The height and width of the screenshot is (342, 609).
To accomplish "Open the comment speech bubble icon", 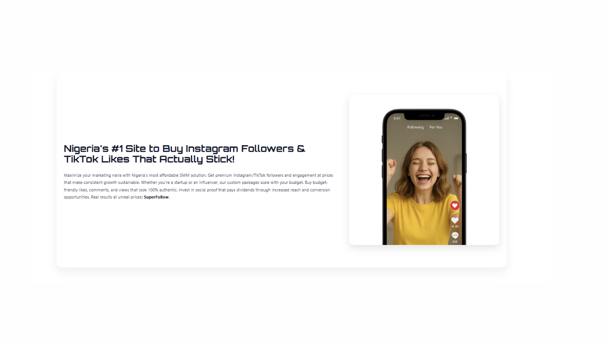I will 455,235.
